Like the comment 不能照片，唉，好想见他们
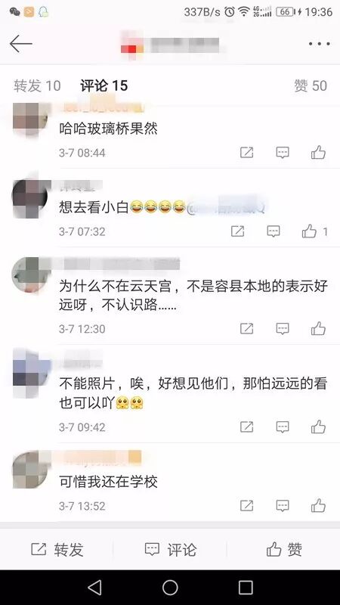340x605 pixels. coord(318,427)
